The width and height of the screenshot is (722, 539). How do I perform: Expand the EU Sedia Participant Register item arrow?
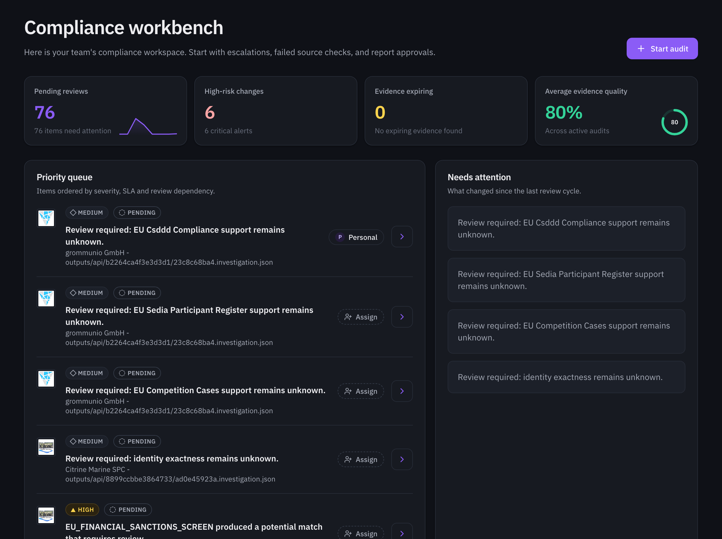tap(402, 317)
